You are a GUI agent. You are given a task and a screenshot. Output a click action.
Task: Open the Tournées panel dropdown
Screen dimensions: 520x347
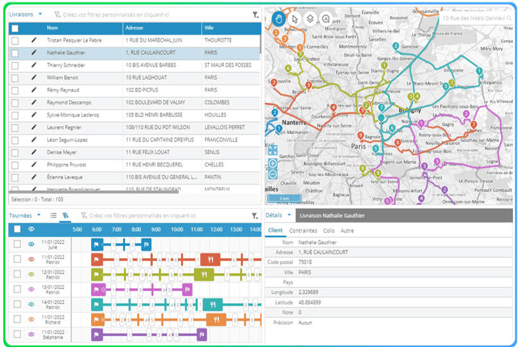click(x=39, y=215)
